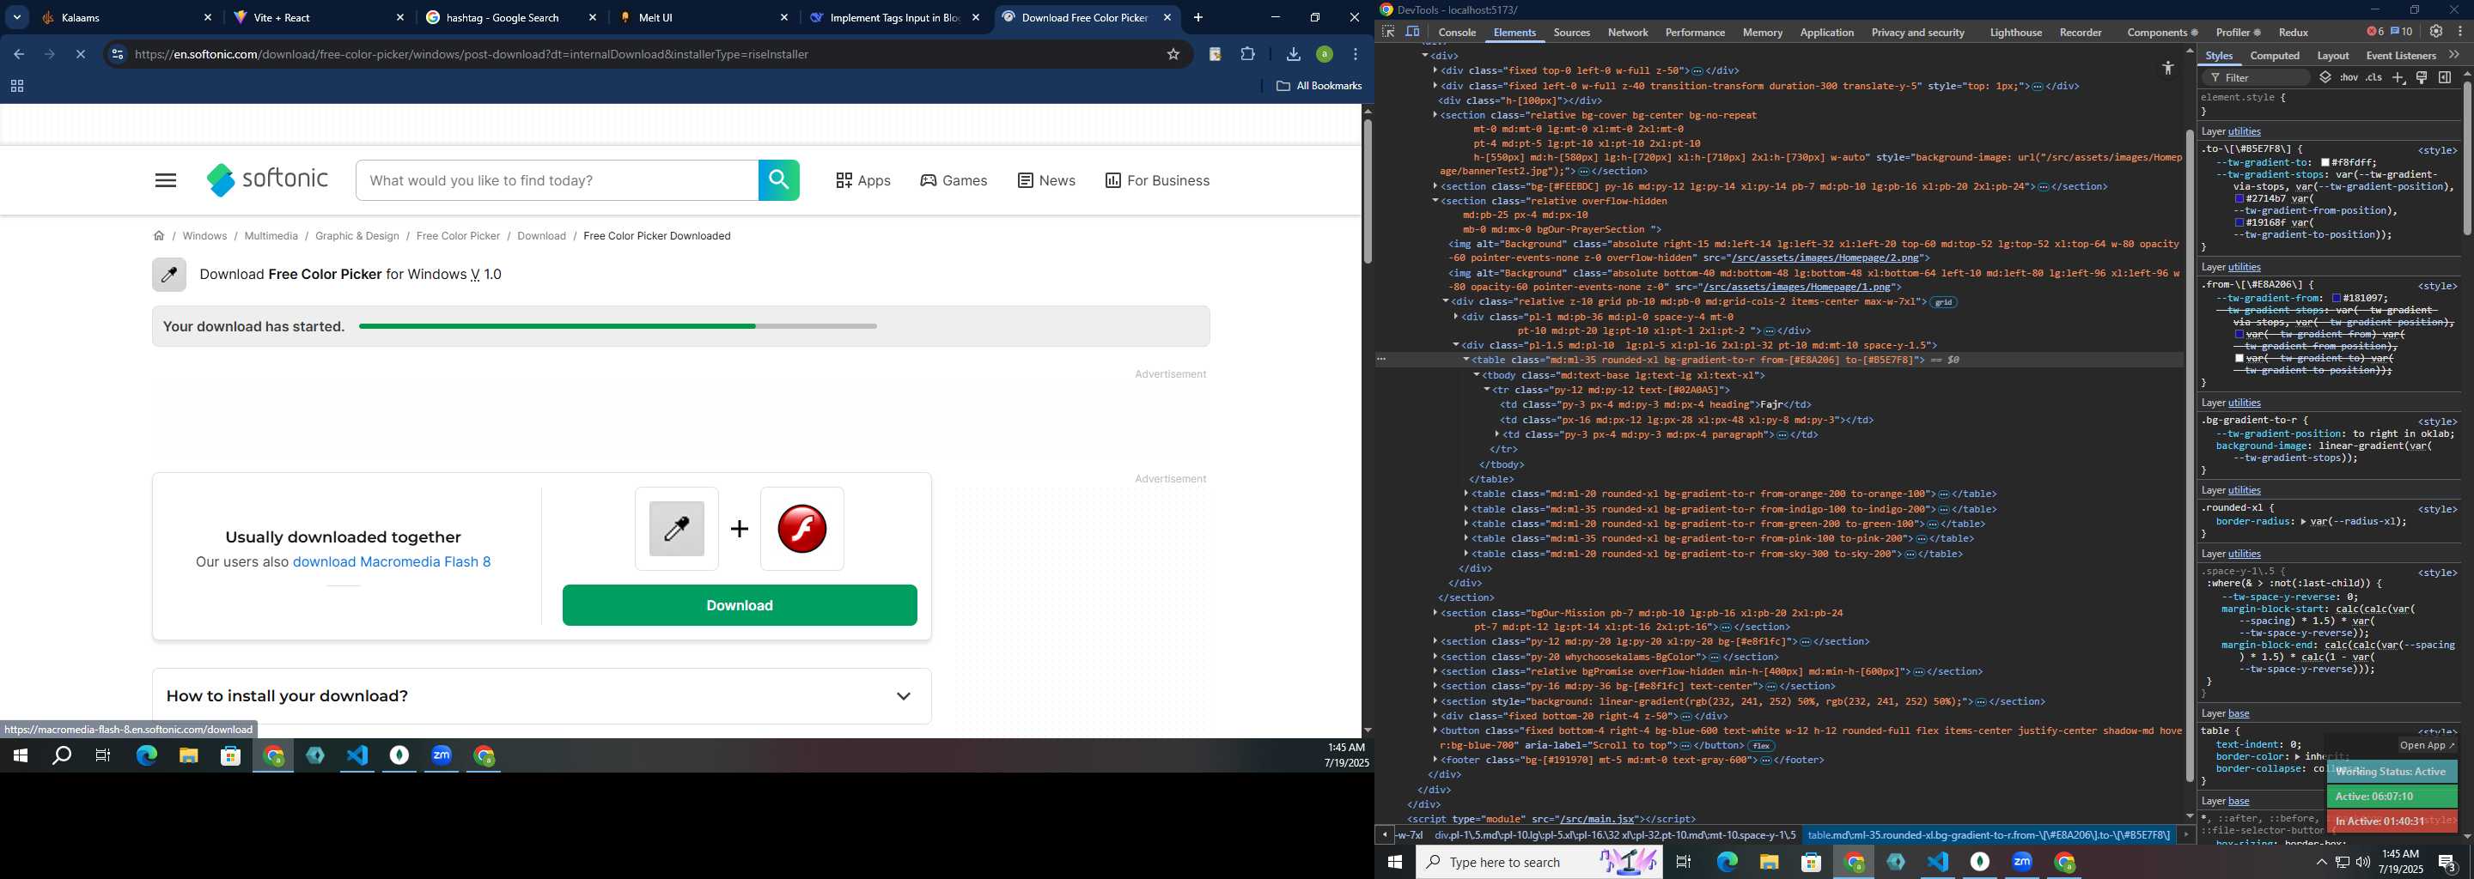Open the Chrome extensions puzzle icon

tap(1247, 55)
